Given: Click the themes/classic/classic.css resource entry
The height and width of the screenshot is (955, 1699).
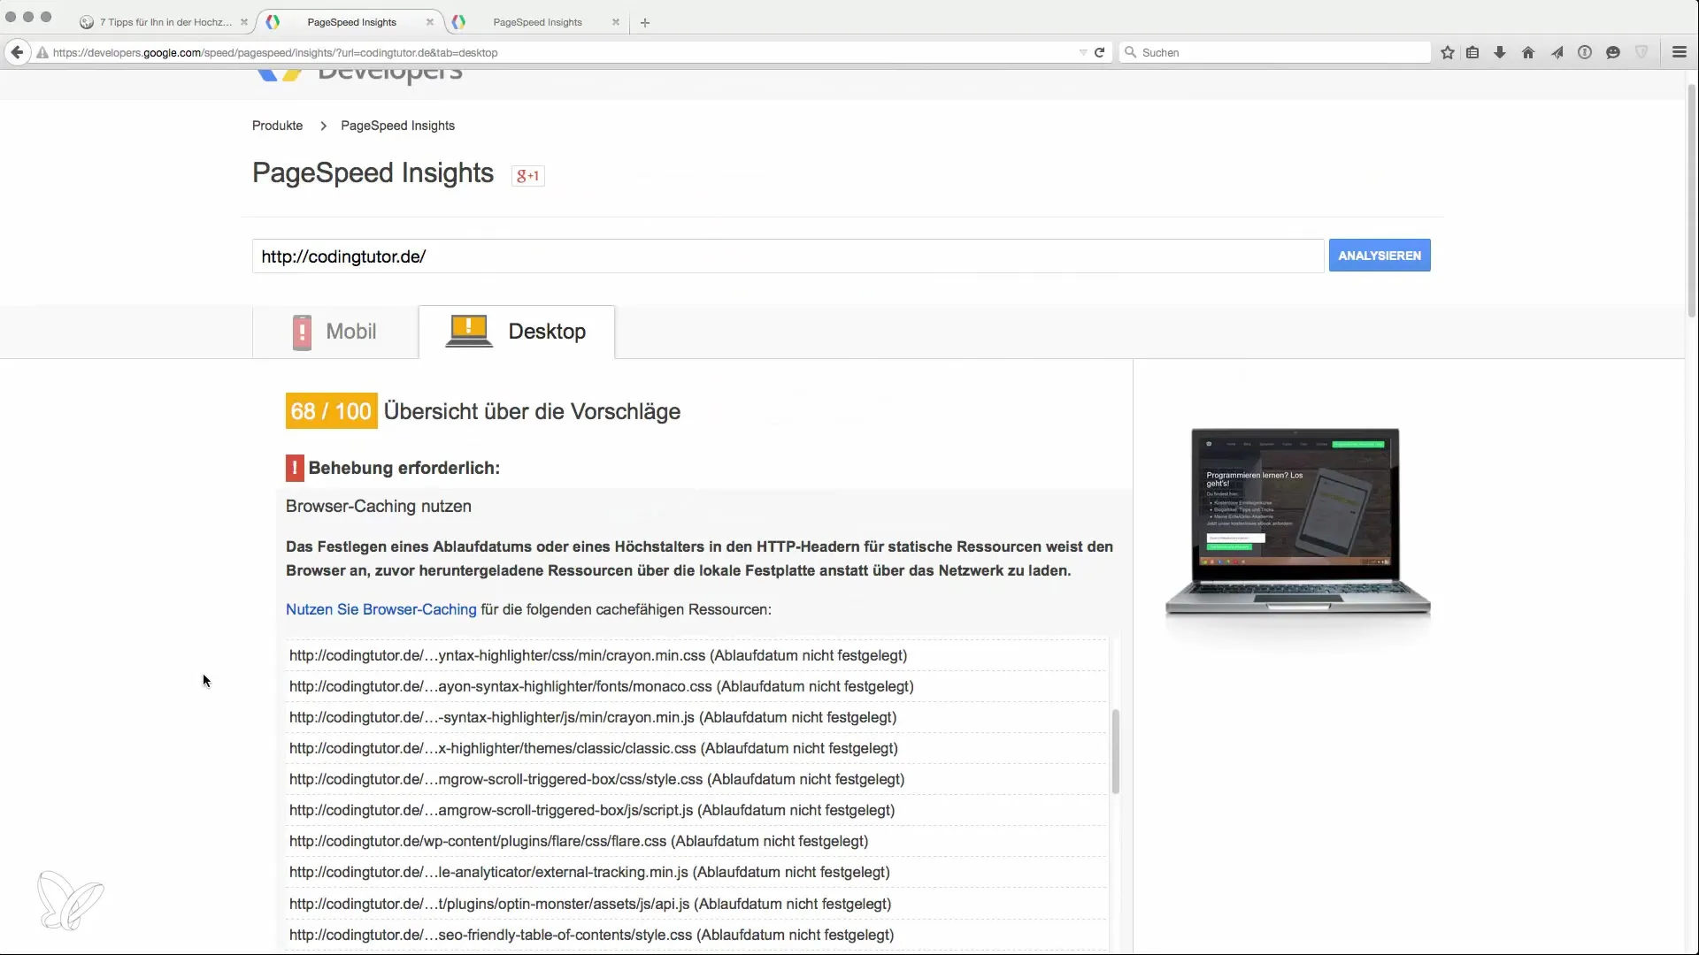Looking at the screenshot, I should [x=594, y=748].
